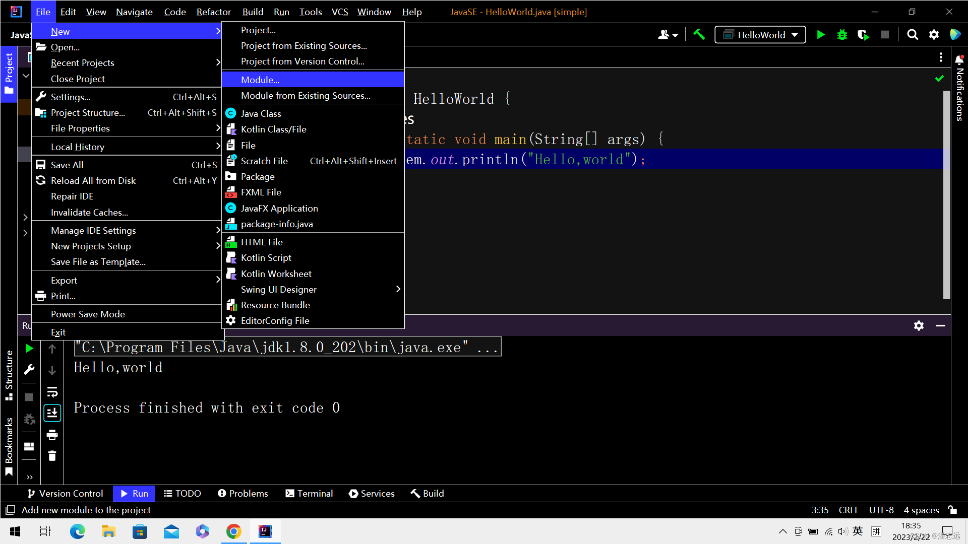The width and height of the screenshot is (968, 544).
Task: Open Search Everywhere magnifier icon
Action: 913,35
